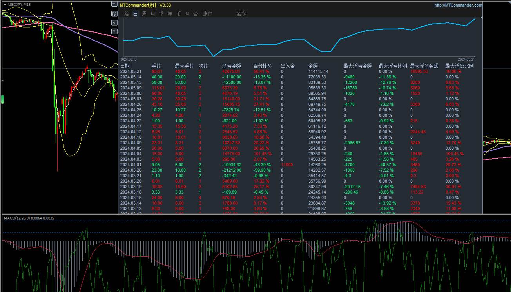Switch to the 周 weekly tab
Screen dimensions: 511x292
(x=144, y=14)
